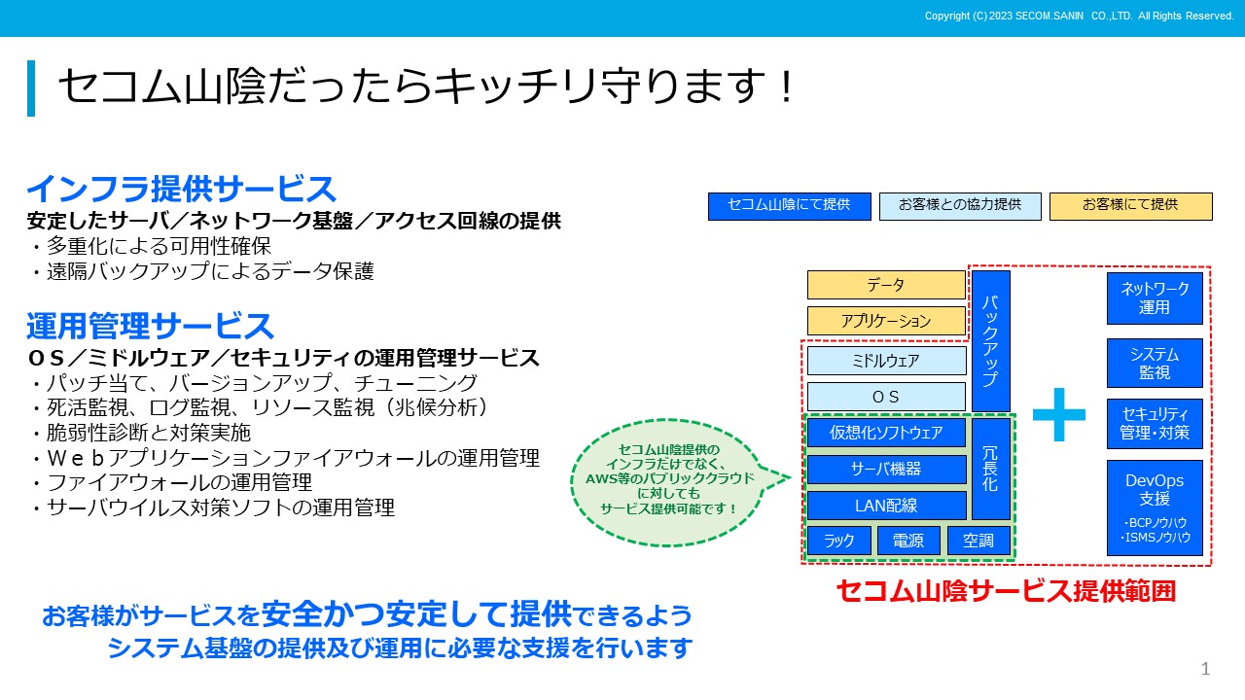Select the ＯＳ layer box
The width and height of the screenshot is (1245, 700).
click(886, 397)
